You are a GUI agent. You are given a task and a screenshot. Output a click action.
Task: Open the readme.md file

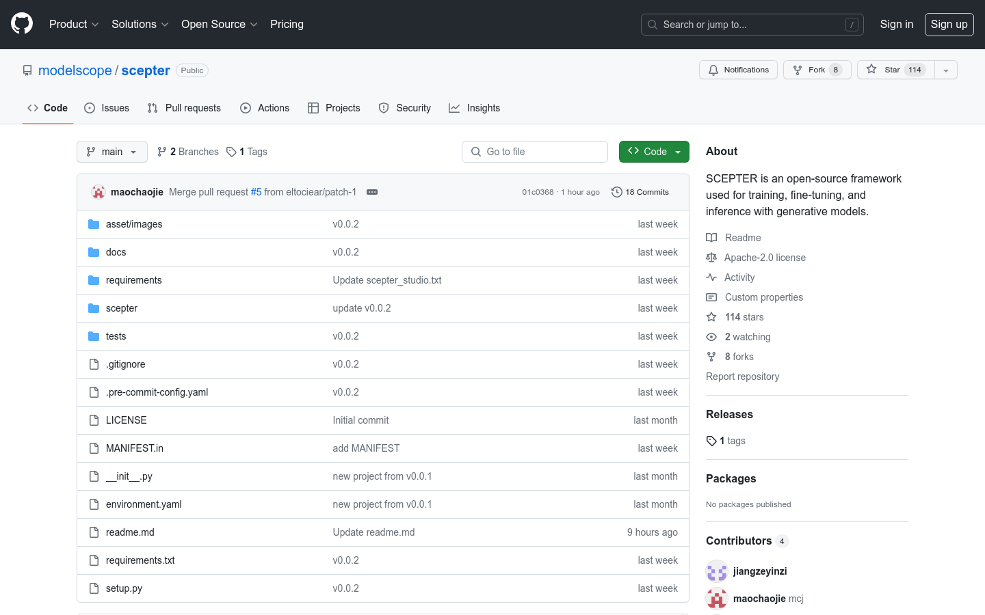(130, 532)
